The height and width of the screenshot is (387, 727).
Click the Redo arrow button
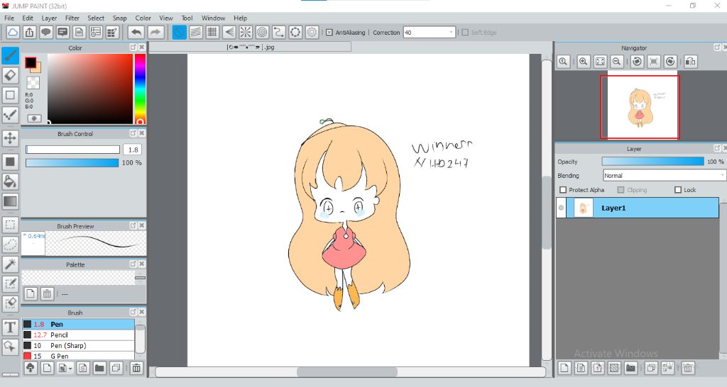155,33
